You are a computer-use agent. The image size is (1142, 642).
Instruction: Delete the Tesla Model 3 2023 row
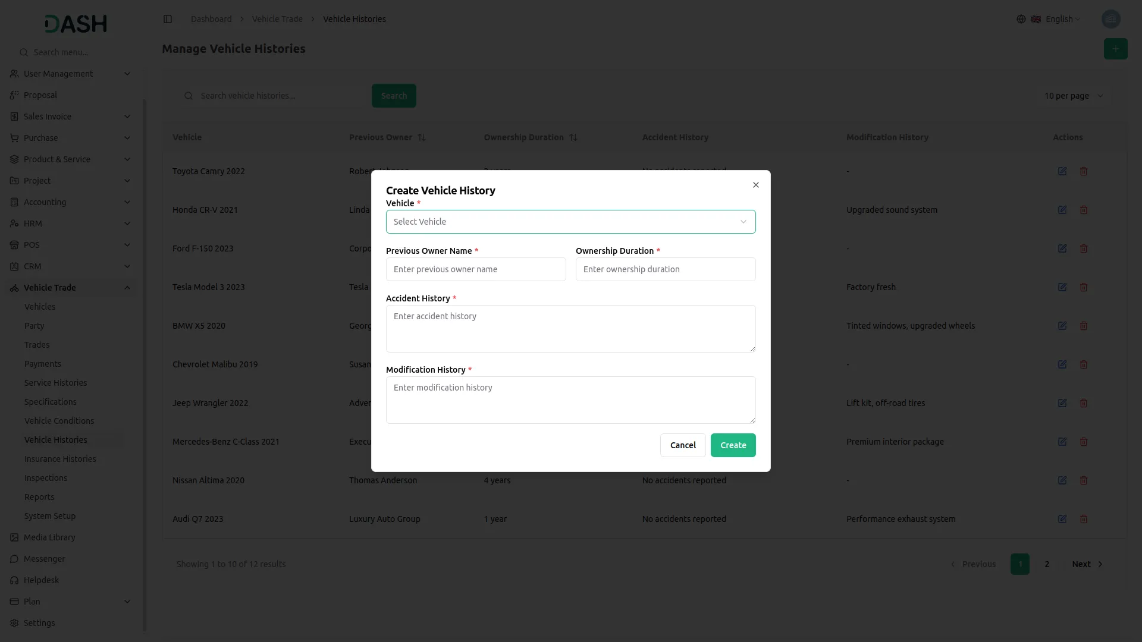click(1084, 287)
